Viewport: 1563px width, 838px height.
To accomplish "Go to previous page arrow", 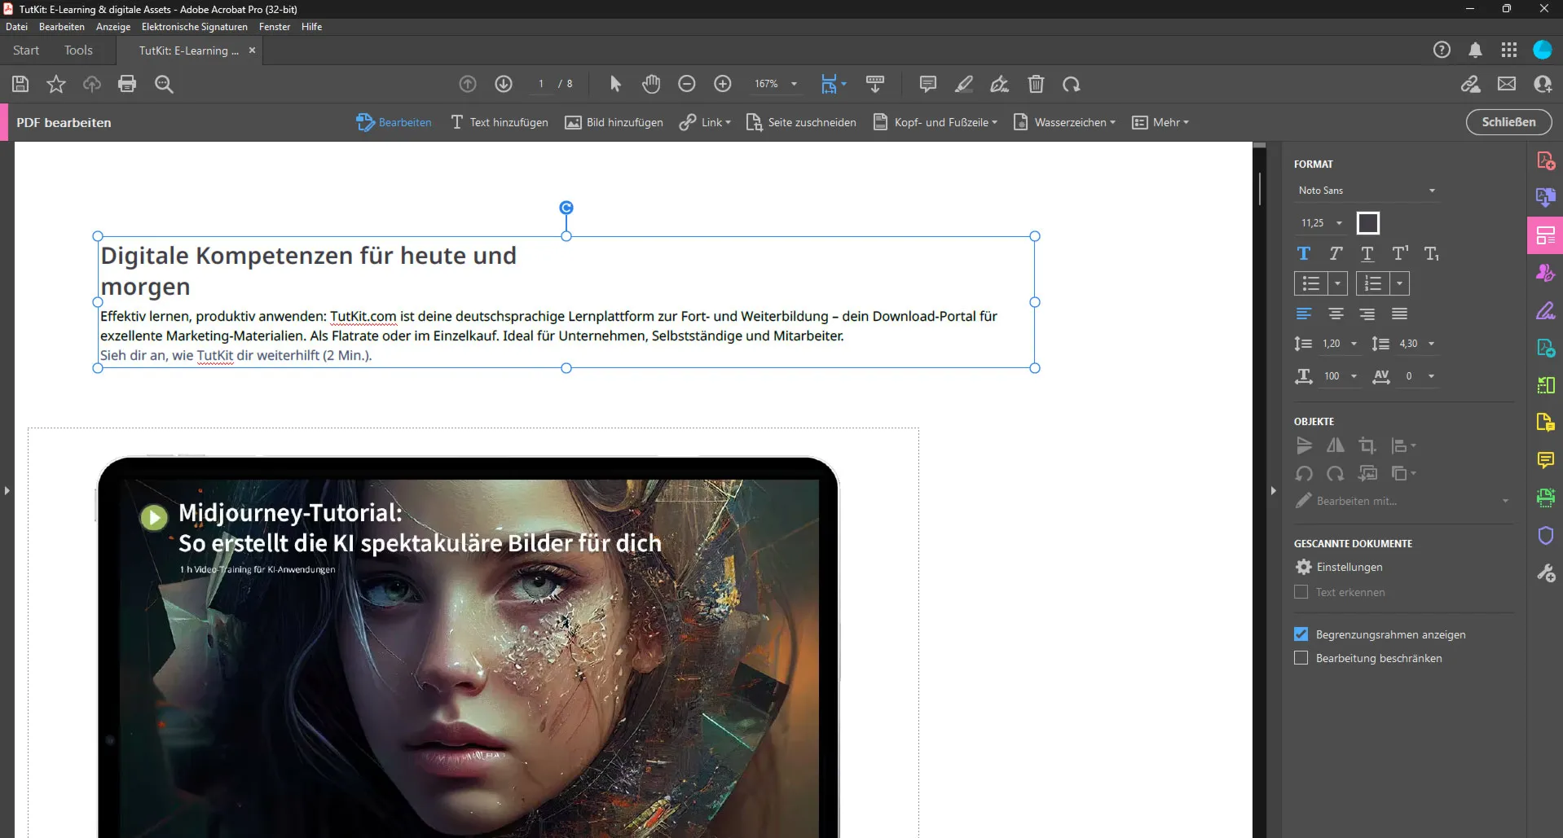I will click(468, 84).
